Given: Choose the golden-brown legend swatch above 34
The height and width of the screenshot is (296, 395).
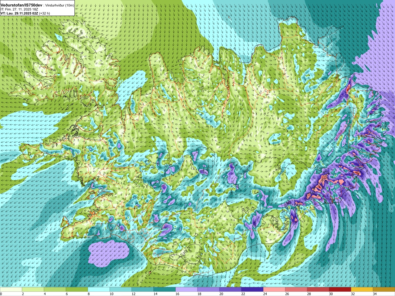Looking at the screenshot, I should (384, 290).
